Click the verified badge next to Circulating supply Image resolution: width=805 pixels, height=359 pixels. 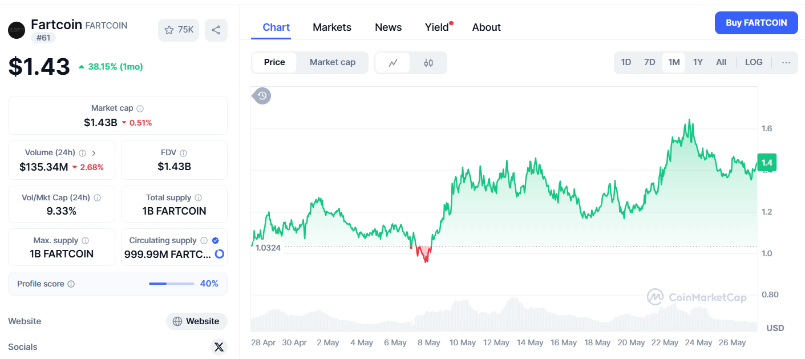[x=215, y=240]
